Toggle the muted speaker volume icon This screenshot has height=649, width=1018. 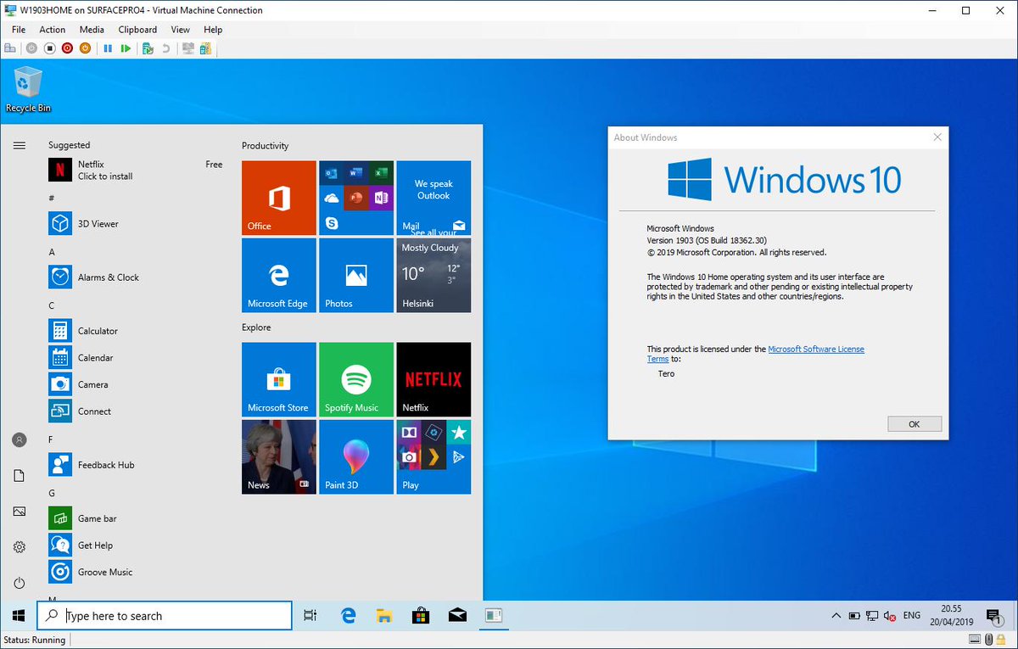point(889,616)
